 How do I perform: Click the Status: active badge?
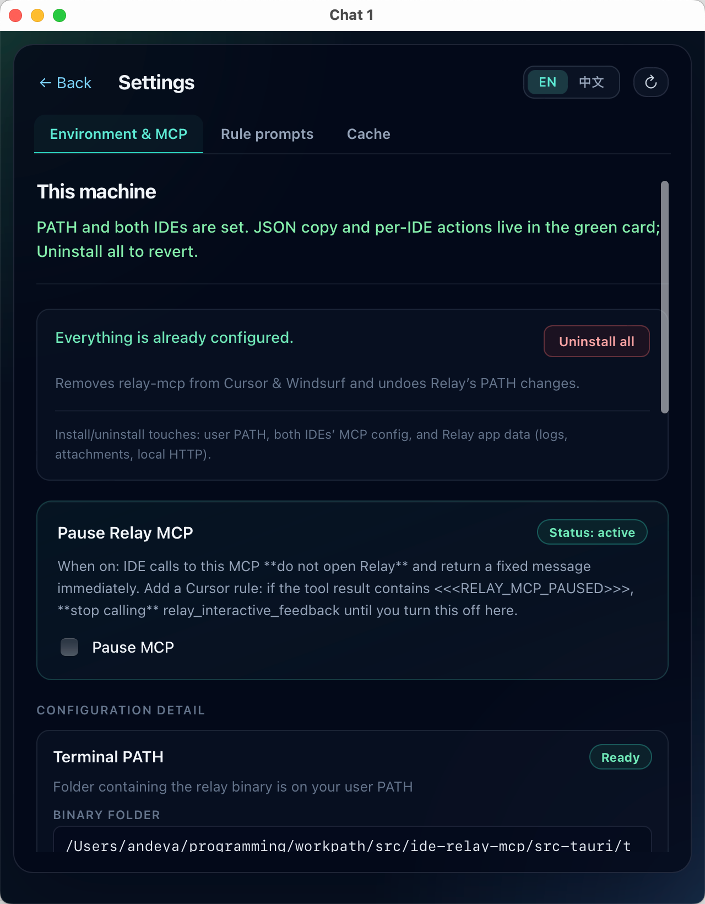(x=592, y=532)
